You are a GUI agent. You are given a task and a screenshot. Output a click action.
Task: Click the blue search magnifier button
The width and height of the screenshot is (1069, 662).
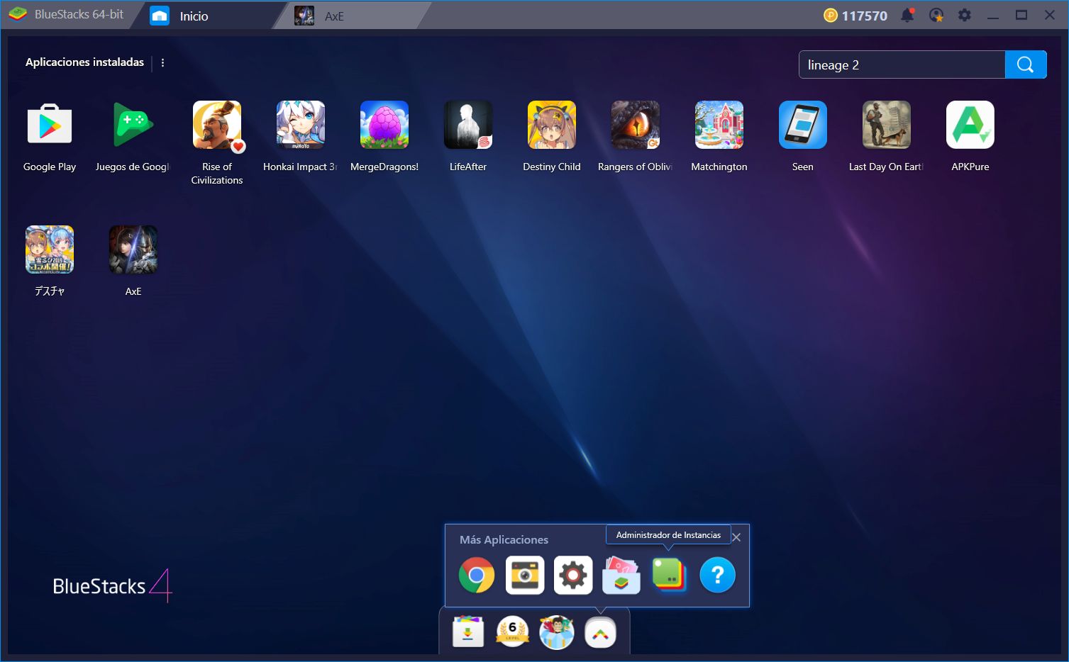[1026, 64]
